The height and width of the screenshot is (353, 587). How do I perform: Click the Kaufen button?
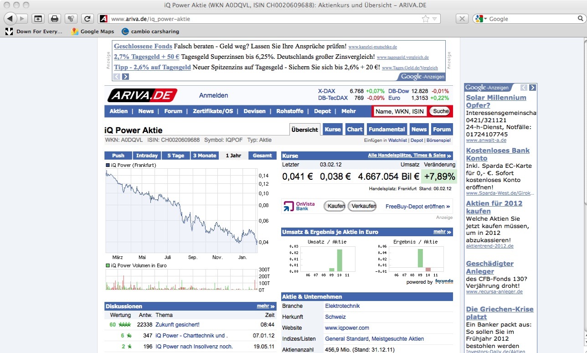pos(335,206)
